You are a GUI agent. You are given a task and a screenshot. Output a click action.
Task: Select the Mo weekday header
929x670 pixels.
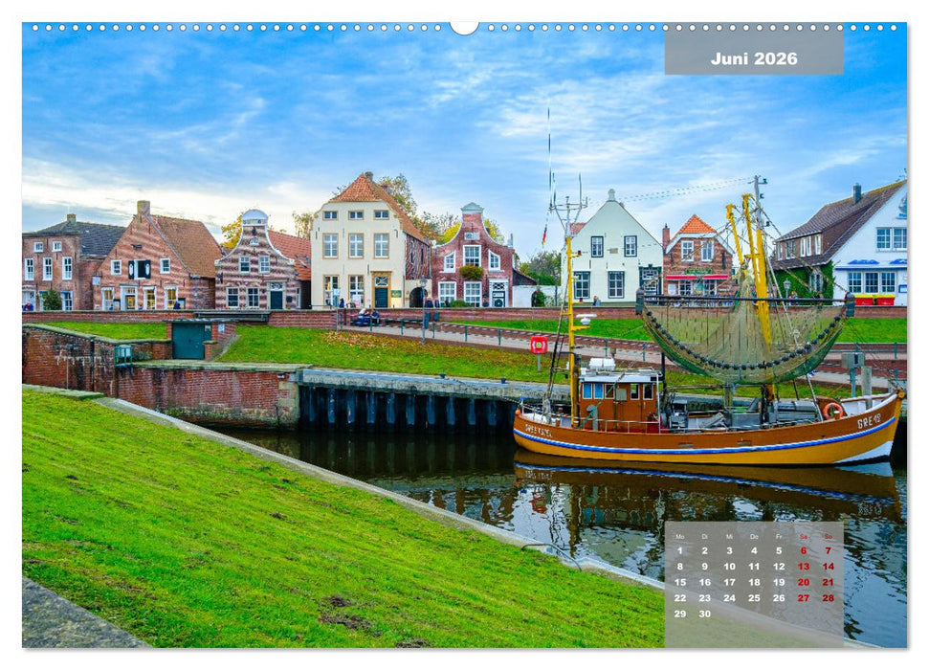point(680,537)
